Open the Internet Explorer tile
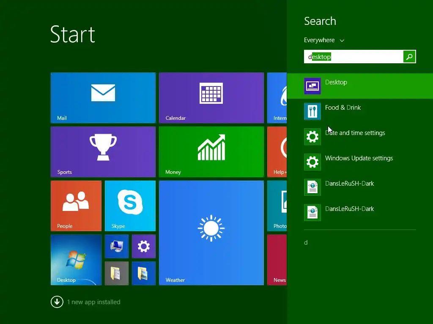This screenshot has height=324, width=433. pos(277,98)
